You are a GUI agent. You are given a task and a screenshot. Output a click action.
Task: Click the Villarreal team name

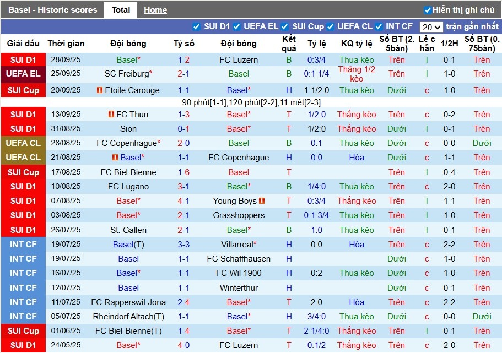237,244
